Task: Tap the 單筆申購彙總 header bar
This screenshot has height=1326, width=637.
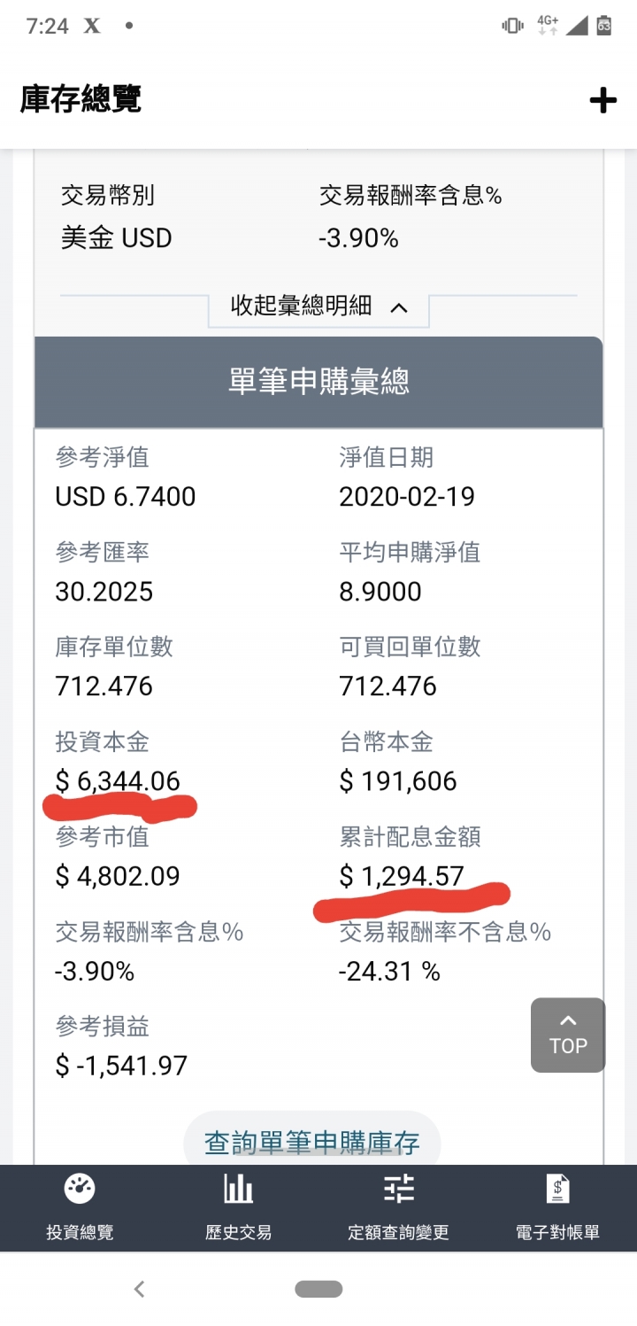Action: point(318,382)
